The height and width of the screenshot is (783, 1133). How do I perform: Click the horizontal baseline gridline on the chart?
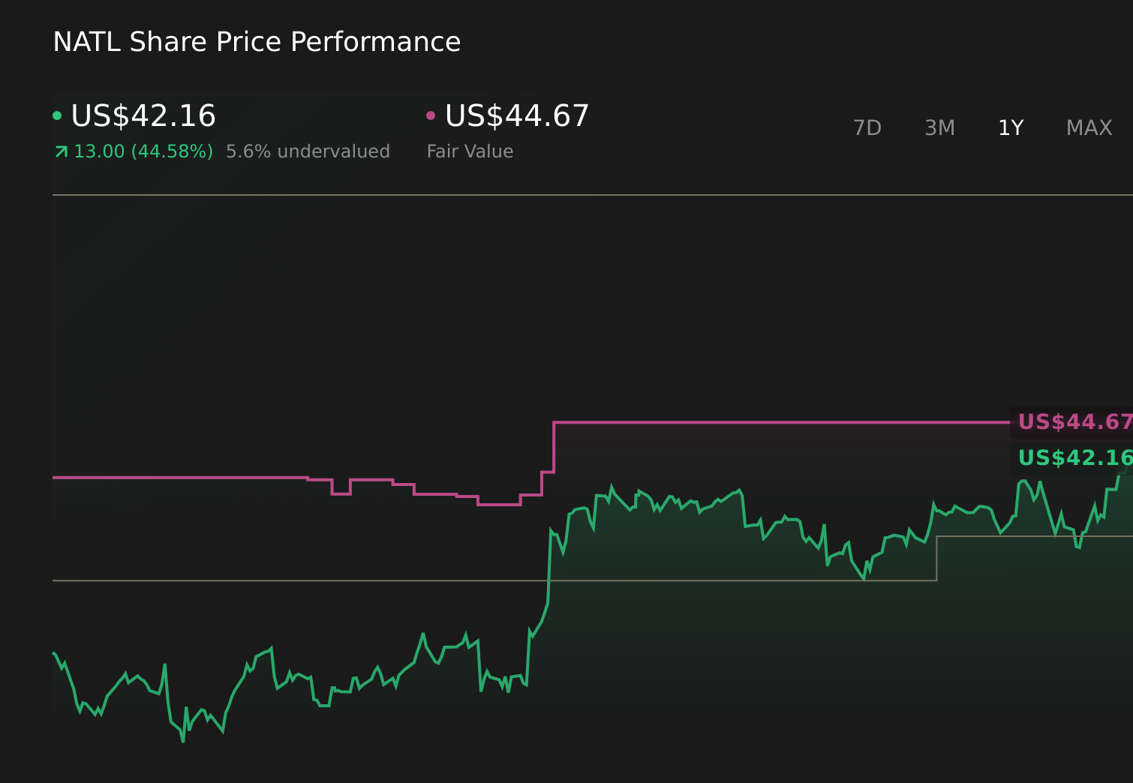click(x=300, y=578)
